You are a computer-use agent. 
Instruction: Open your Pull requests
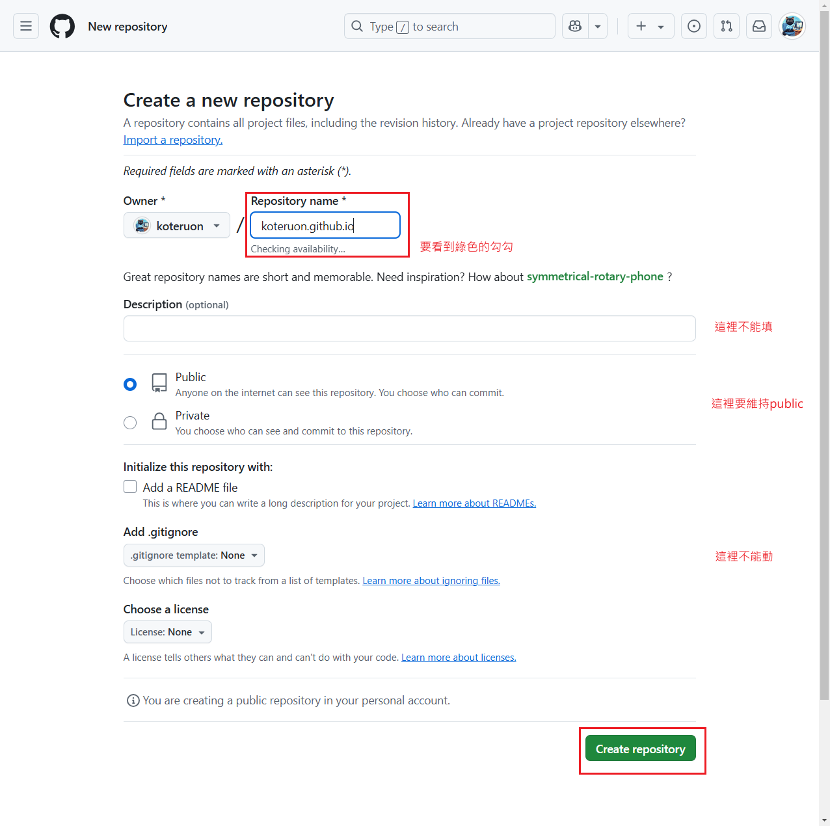pos(726,26)
